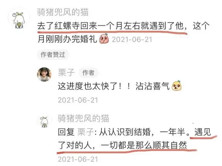Select the underlined text 了对的人，一切都是那么顺其自然
The image size is (222, 166).
122,145
